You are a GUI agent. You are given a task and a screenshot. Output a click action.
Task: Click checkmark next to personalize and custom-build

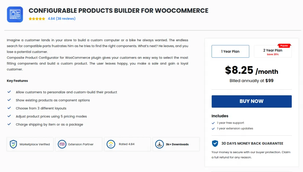[9, 92]
